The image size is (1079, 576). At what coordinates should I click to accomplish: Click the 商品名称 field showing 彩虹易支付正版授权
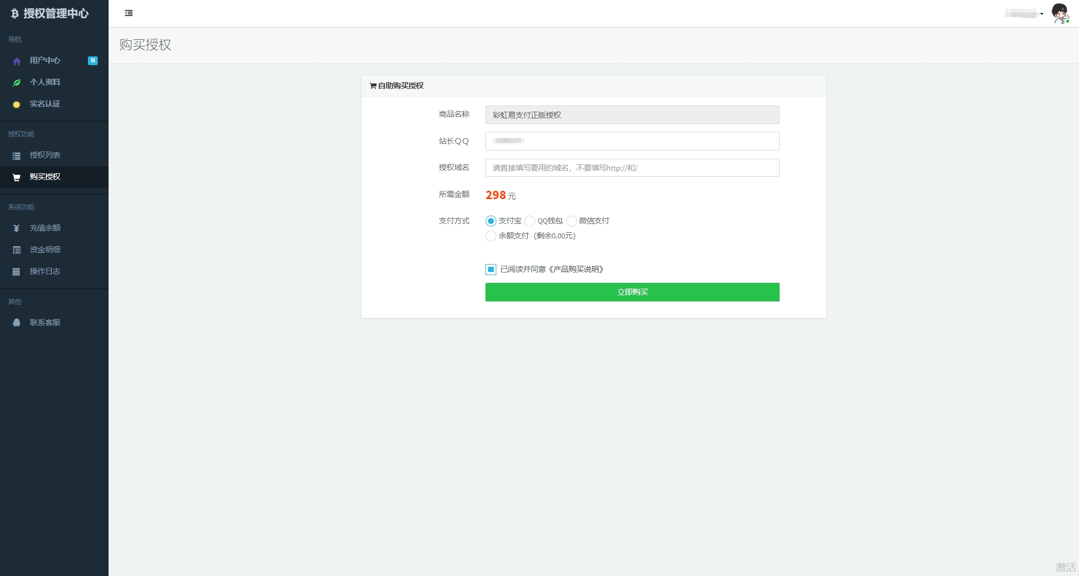[632, 115]
